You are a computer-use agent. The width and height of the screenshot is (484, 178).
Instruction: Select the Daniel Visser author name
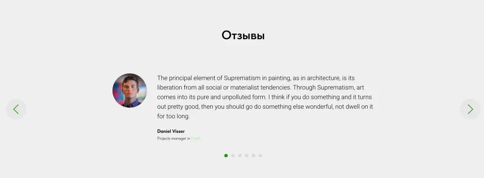[x=171, y=131]
